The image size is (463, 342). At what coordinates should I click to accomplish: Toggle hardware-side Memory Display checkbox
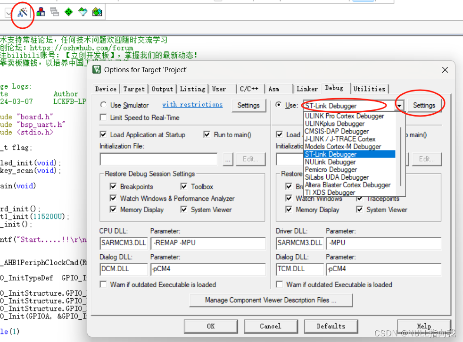[289, 209]
